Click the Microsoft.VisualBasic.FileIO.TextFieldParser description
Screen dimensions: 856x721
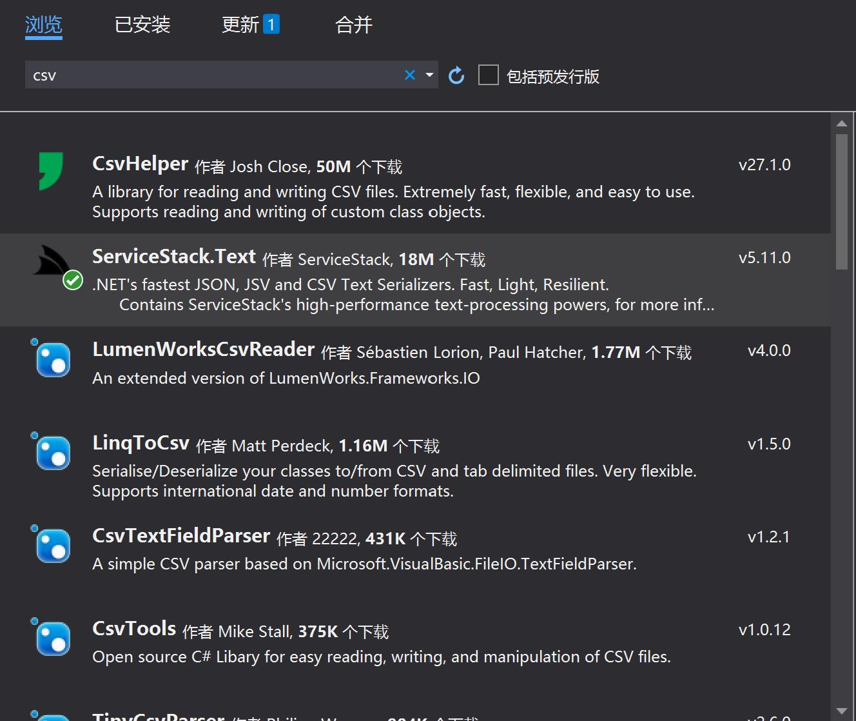click(364, 564)
